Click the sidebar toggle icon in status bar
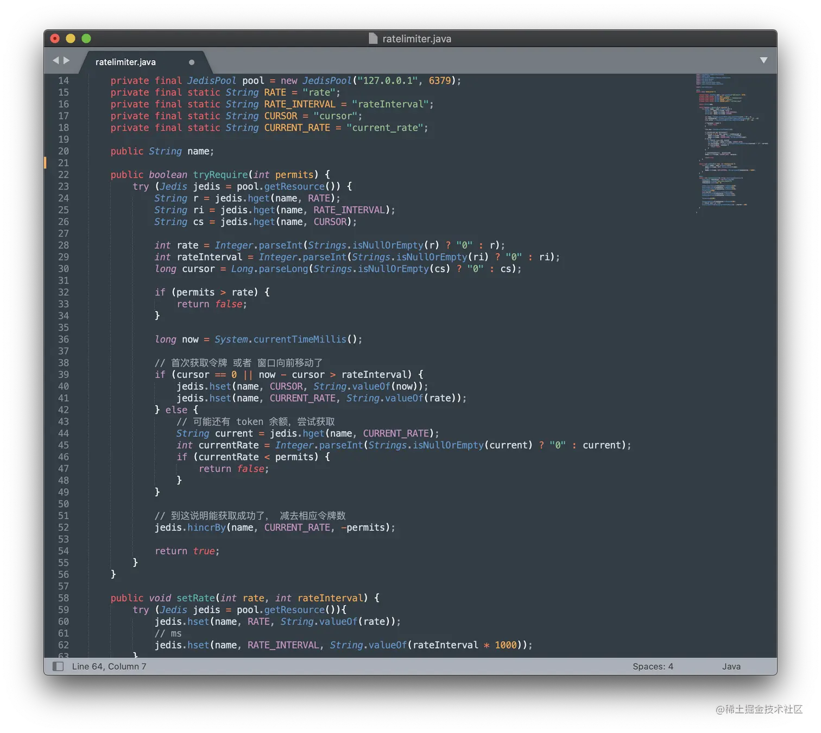This screenshot has width=821, height=733. (x=58, y=666)
